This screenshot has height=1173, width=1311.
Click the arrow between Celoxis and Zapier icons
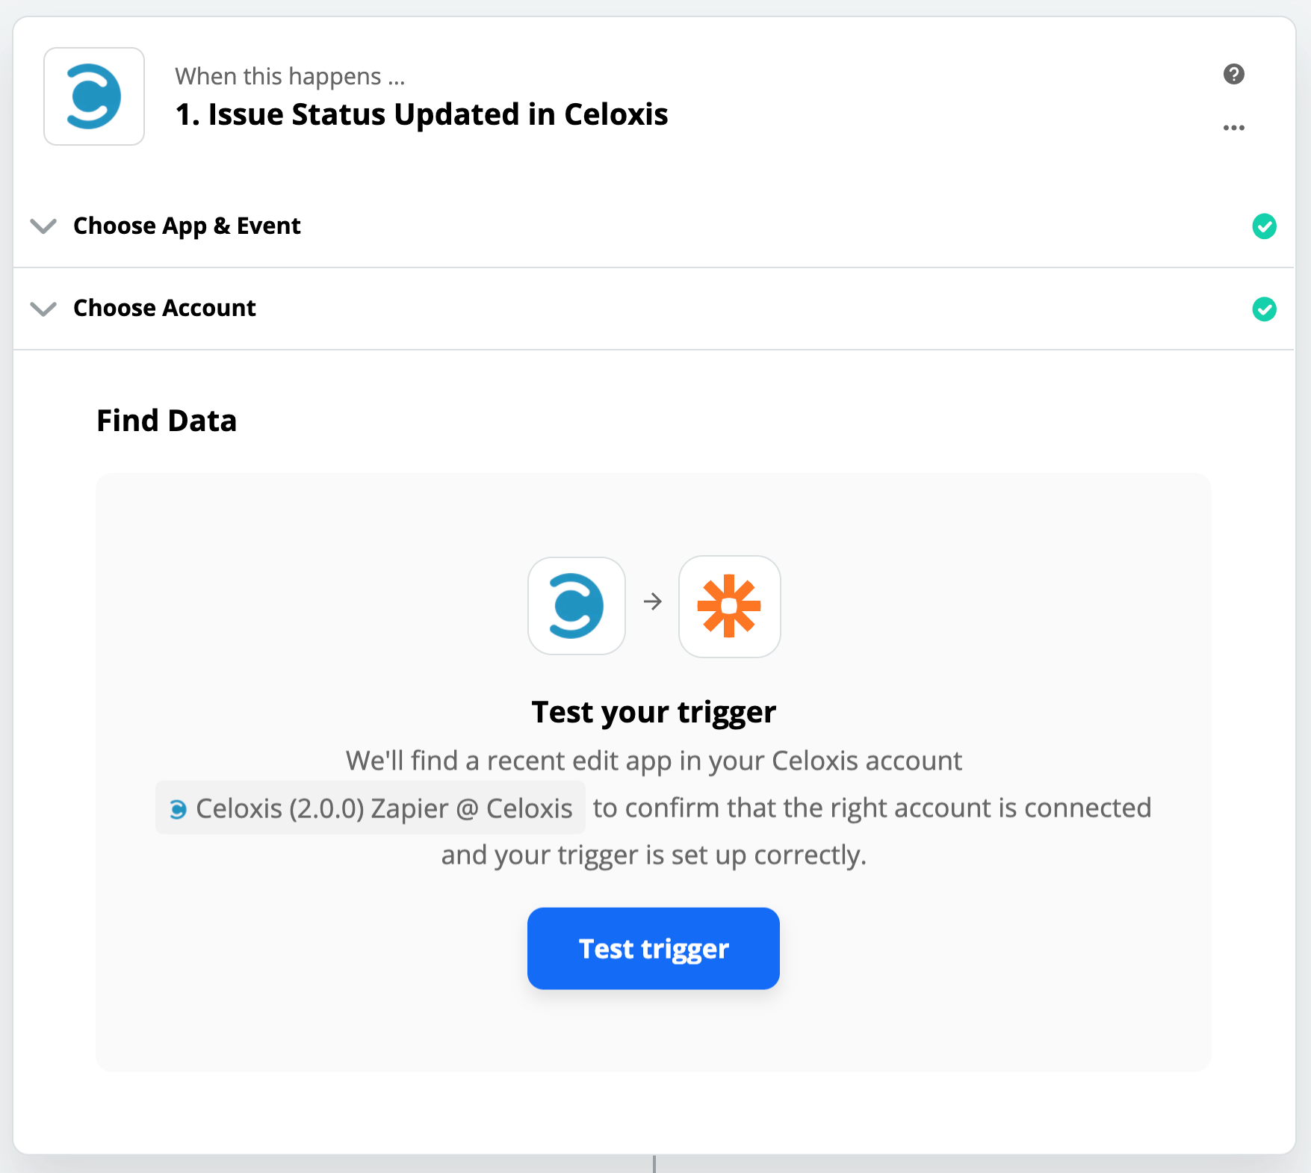coord(653,601)
